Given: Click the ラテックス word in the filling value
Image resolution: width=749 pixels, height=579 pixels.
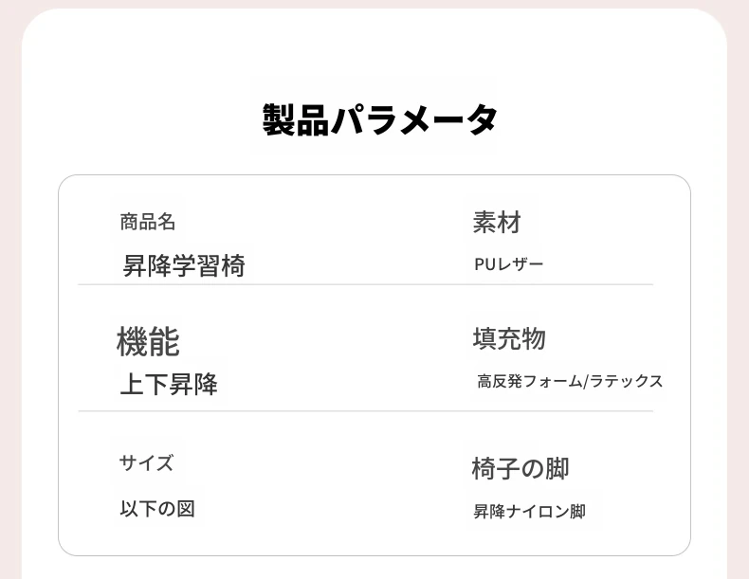Looking at the screenshot, I should click(x=627, y=381).
